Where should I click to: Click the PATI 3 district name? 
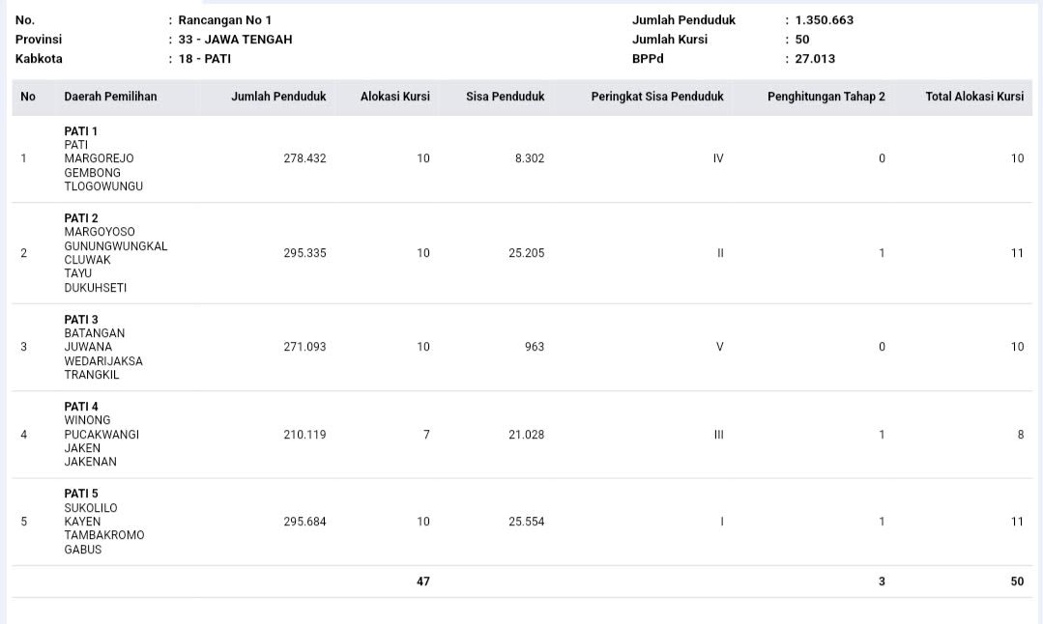click(81, 320)
